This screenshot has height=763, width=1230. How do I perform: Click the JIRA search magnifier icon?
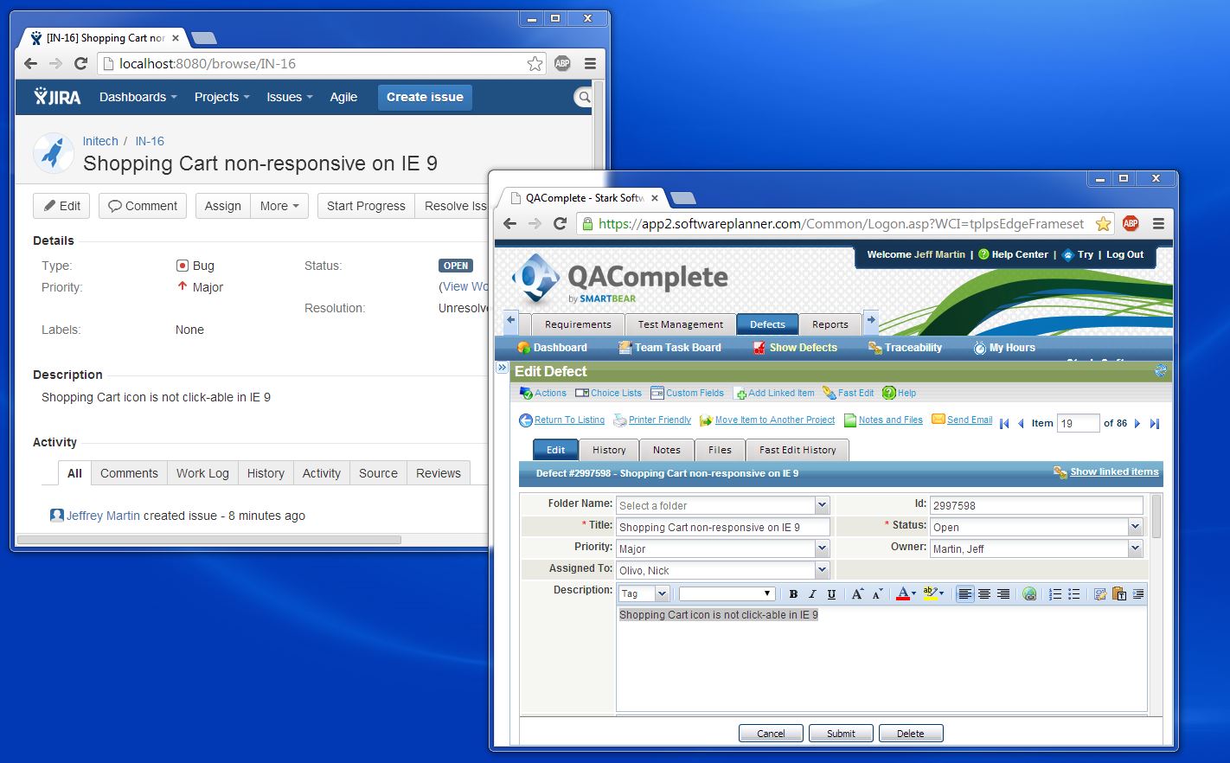pyautogui.click(x=585, y=97)
